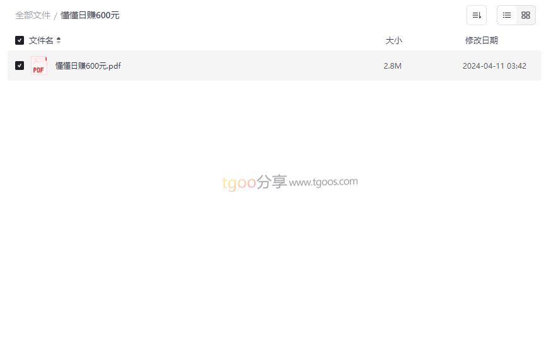Click the sort arrows beside 文件名
The image size is (551, 339).
tap(59, 40)
